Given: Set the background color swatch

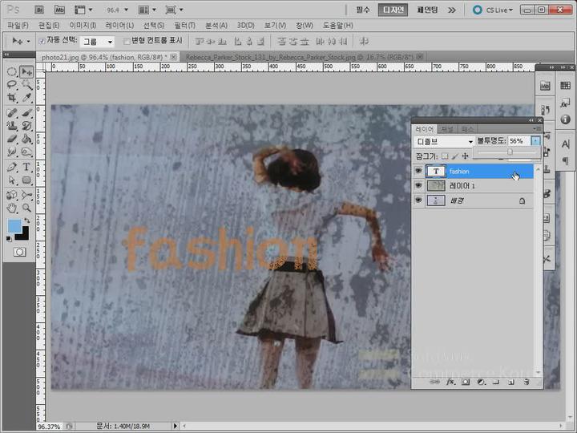Looking at the screenshot, I should click(24, 235).
